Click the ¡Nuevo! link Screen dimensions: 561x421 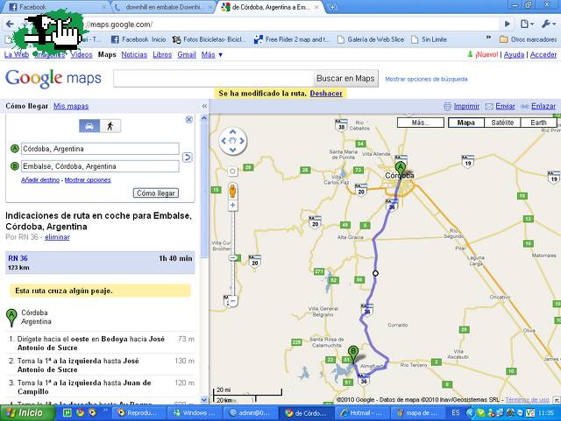486,54
